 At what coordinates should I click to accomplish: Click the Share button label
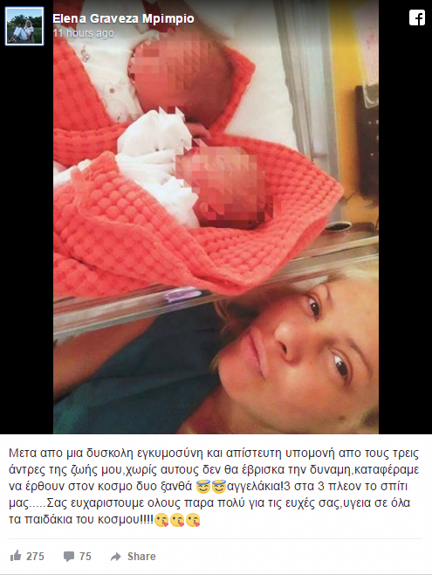[x=141, y=557]
